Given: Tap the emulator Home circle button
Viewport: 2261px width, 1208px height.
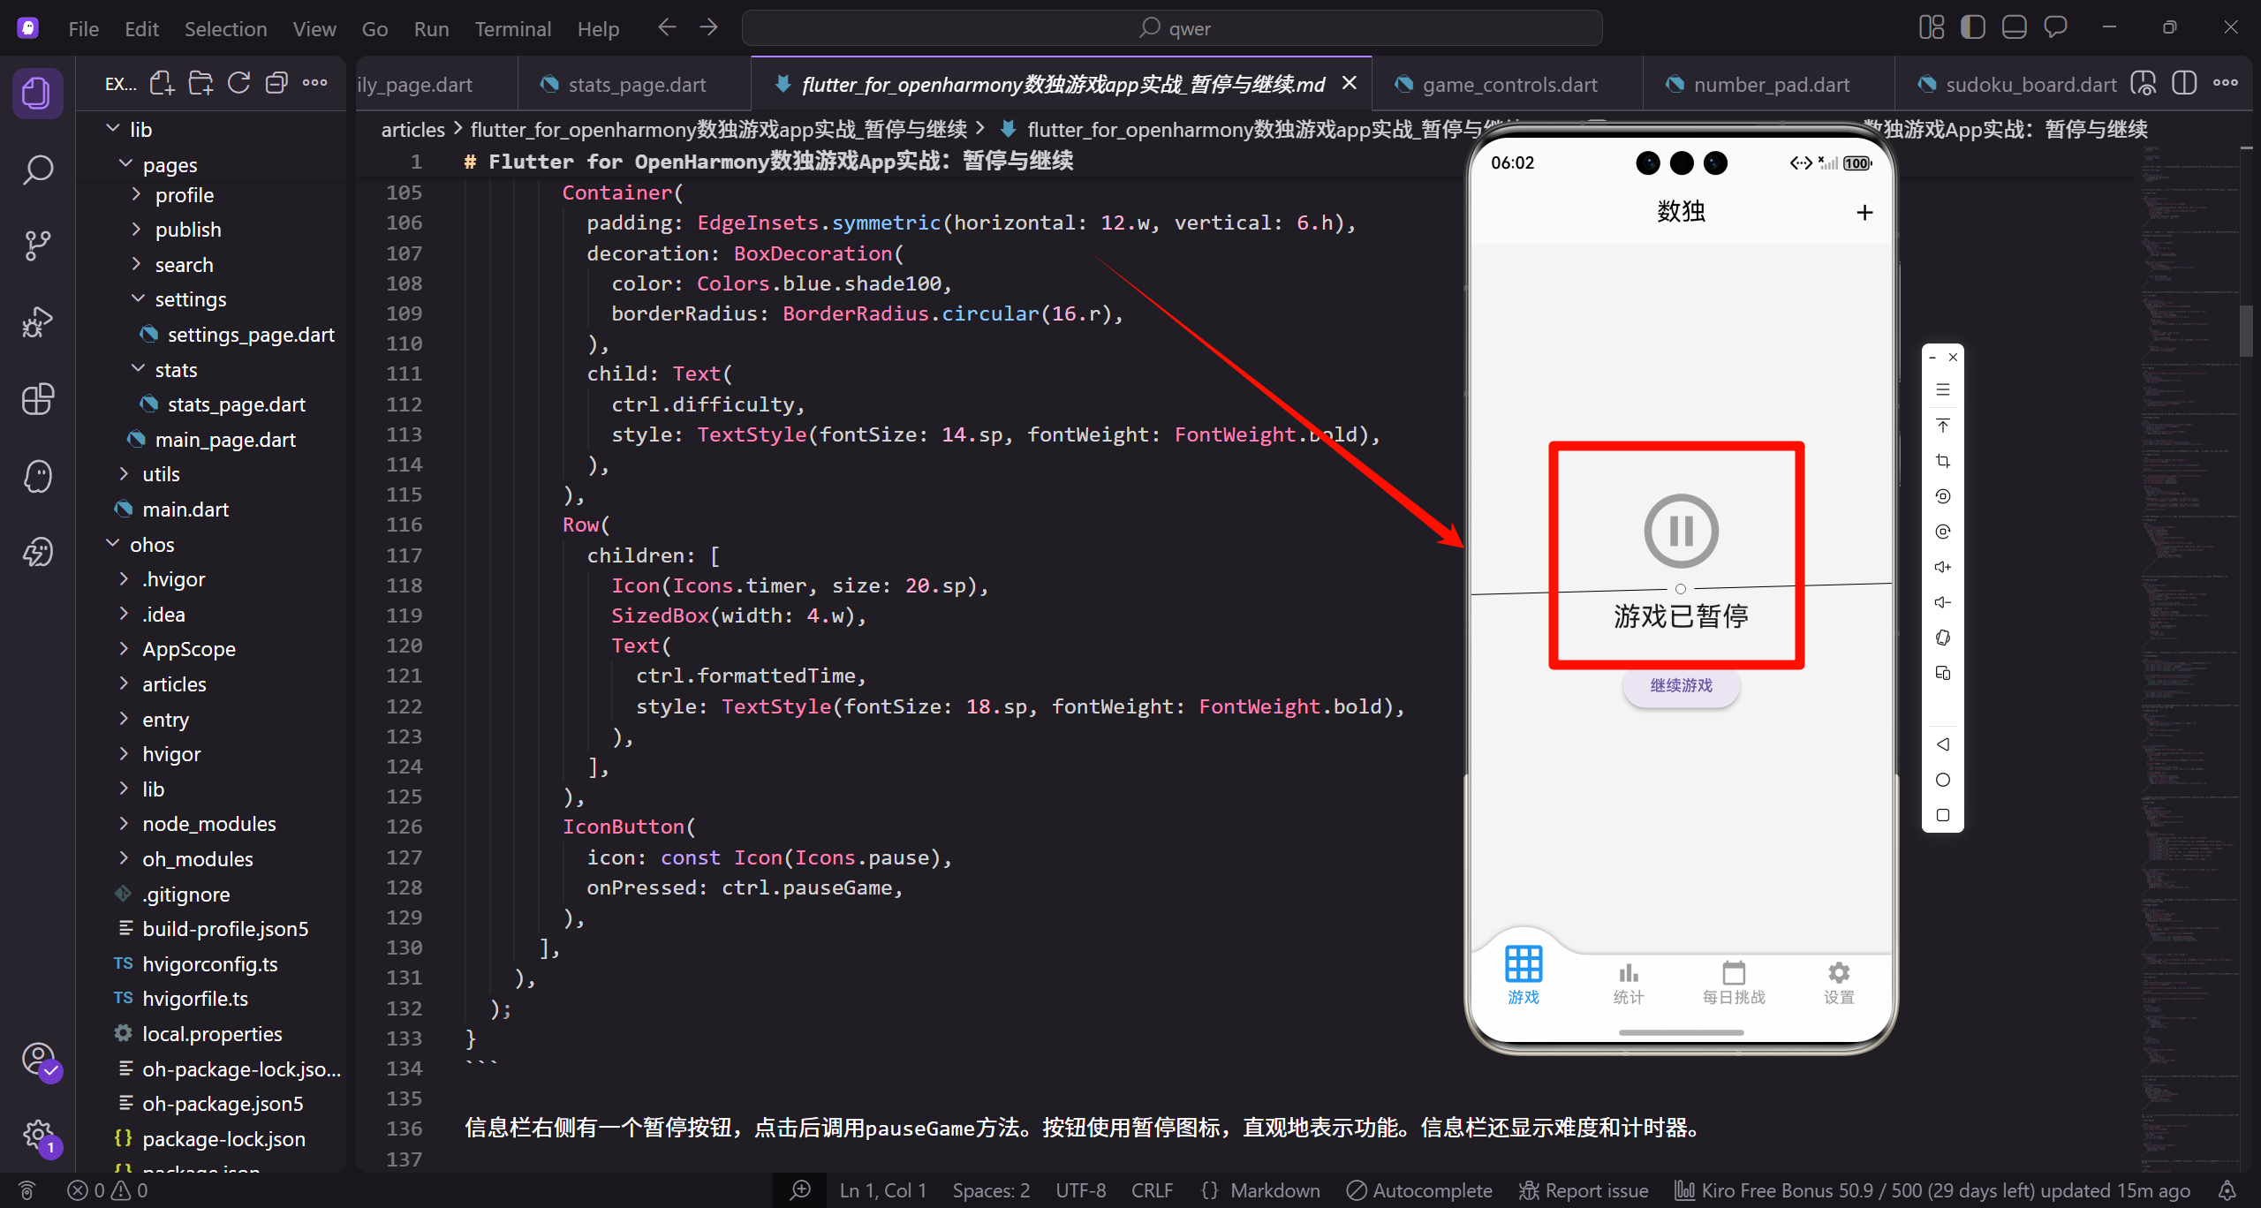Looking at the screenshot, I should click(1943, 780).
